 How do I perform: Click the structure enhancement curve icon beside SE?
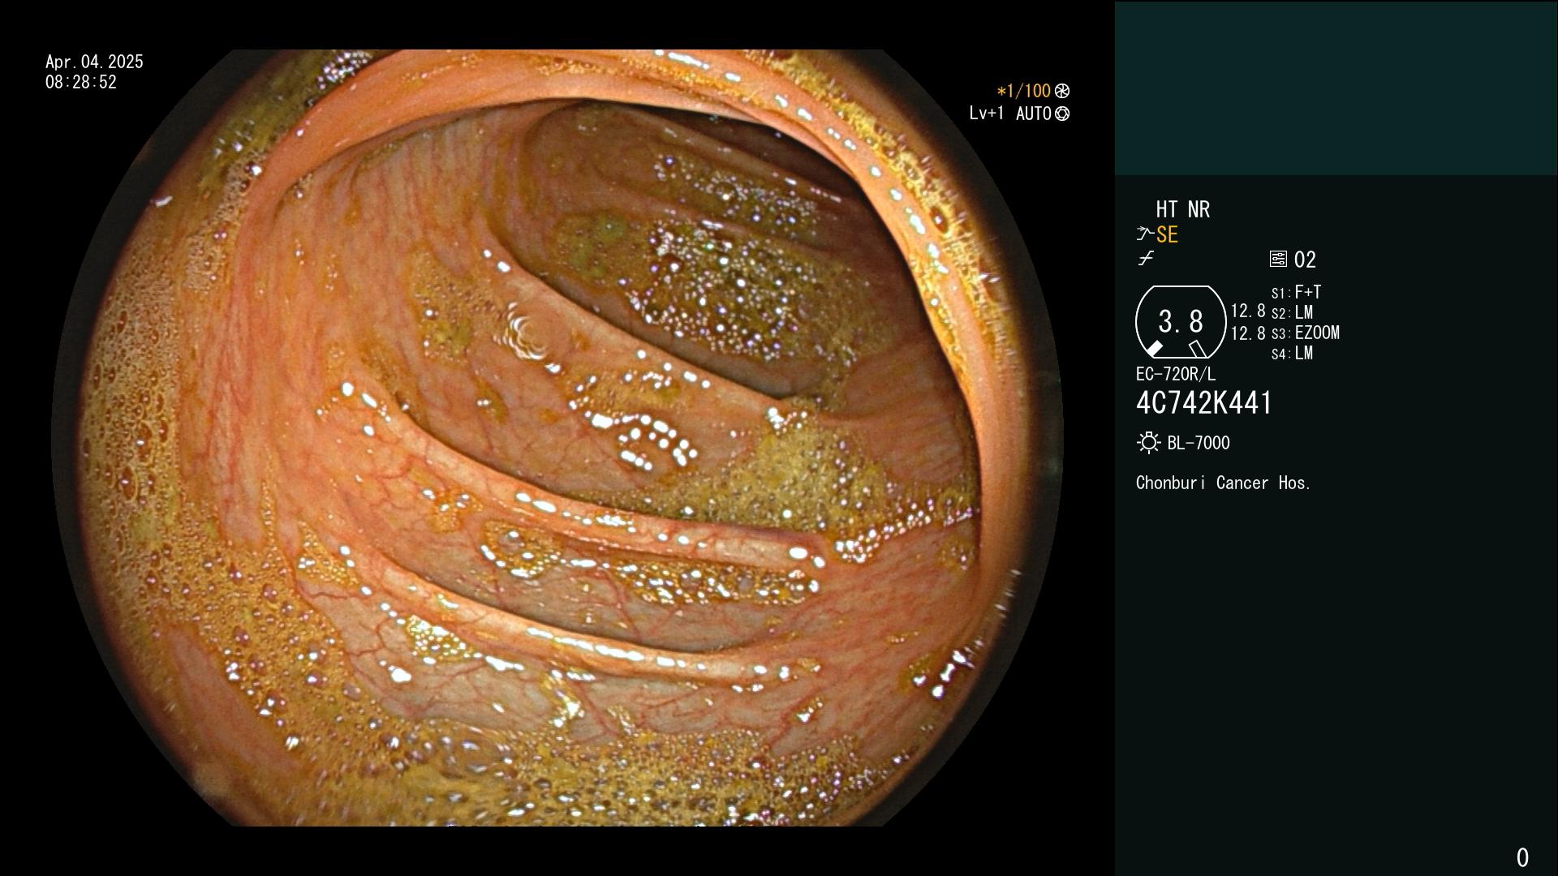point(1145,234)
